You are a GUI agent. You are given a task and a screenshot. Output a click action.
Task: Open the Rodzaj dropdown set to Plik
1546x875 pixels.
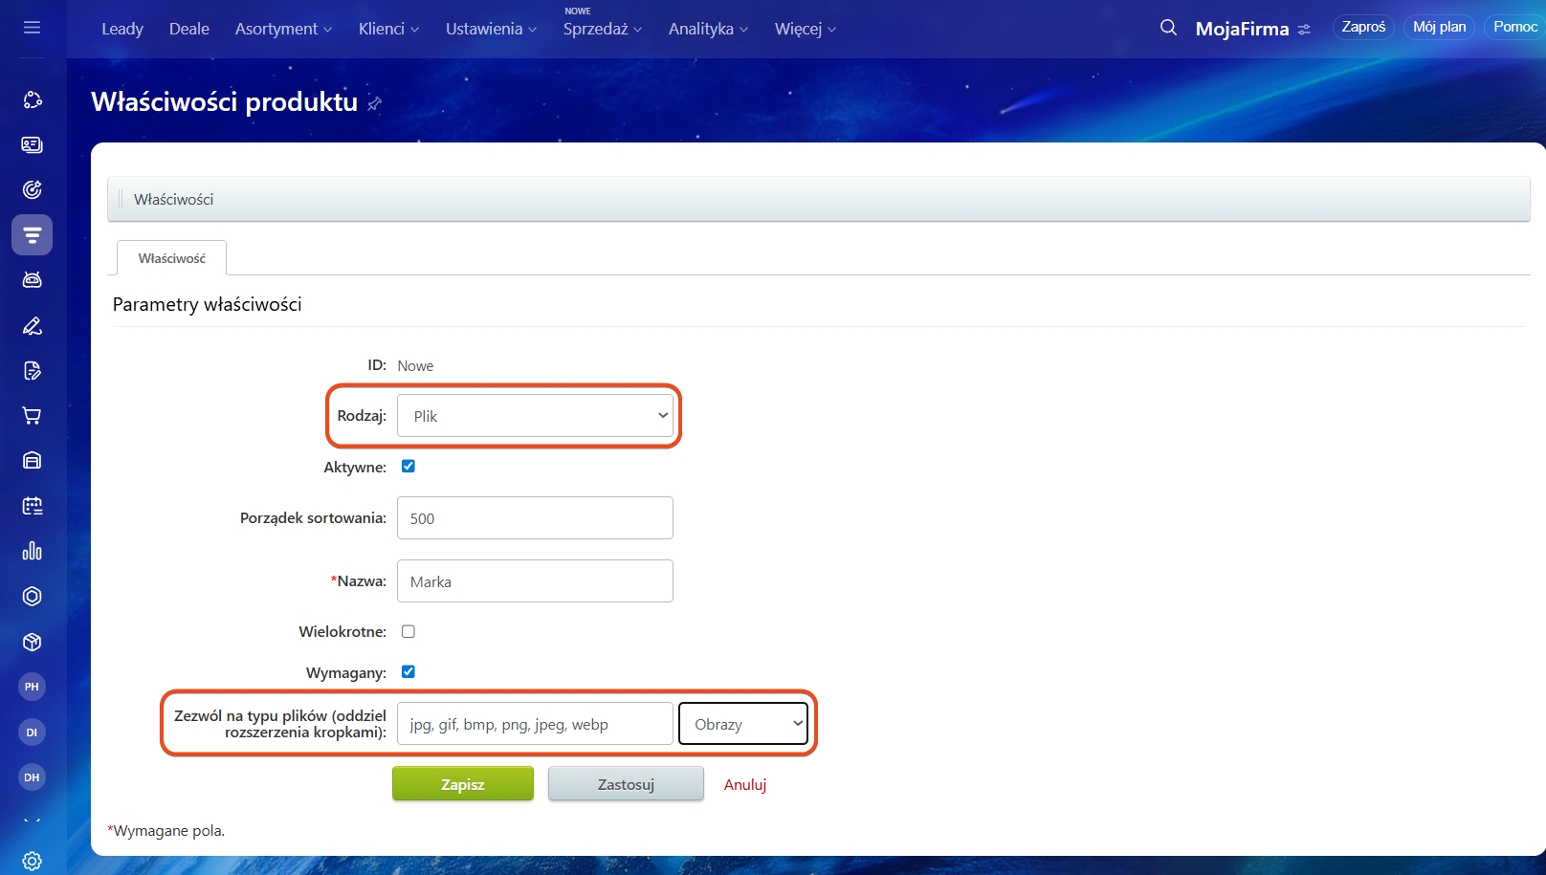(x=535, y=416)
